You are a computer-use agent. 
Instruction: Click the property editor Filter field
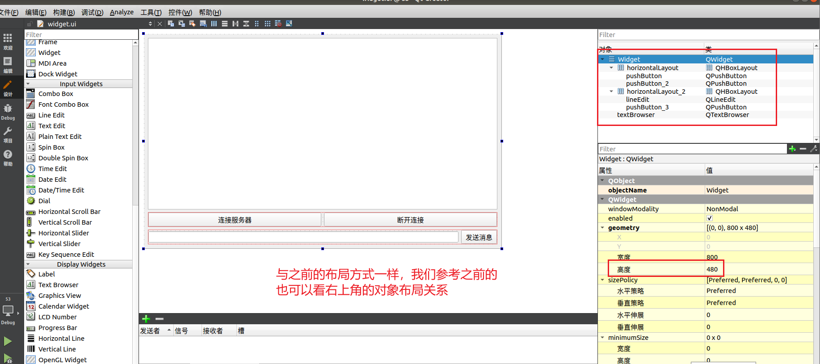point(692,149)
